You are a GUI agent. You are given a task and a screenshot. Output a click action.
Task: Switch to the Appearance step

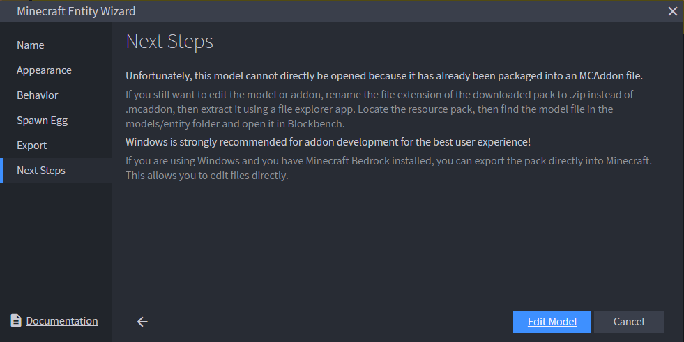tap(56, 70)
